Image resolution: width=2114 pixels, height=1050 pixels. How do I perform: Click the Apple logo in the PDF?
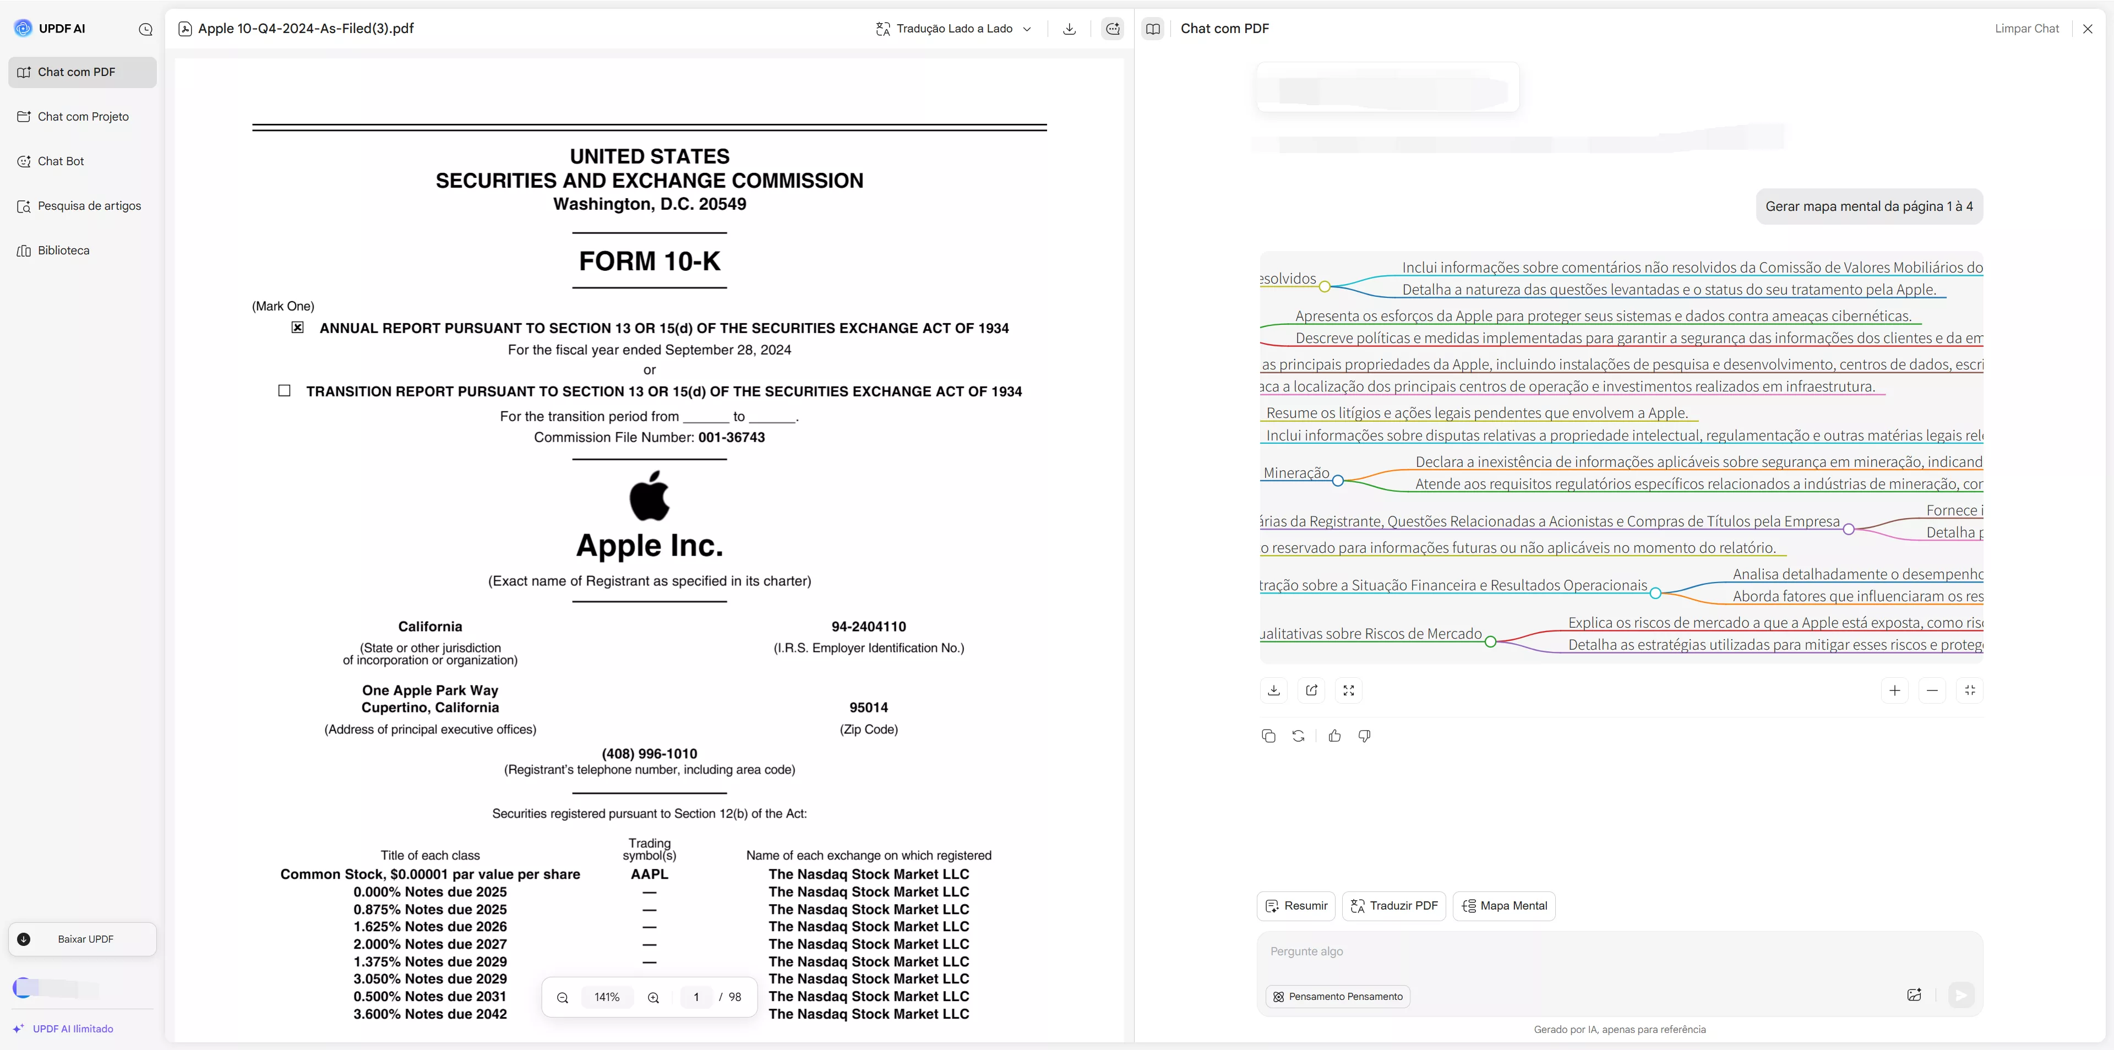point(649,495)
